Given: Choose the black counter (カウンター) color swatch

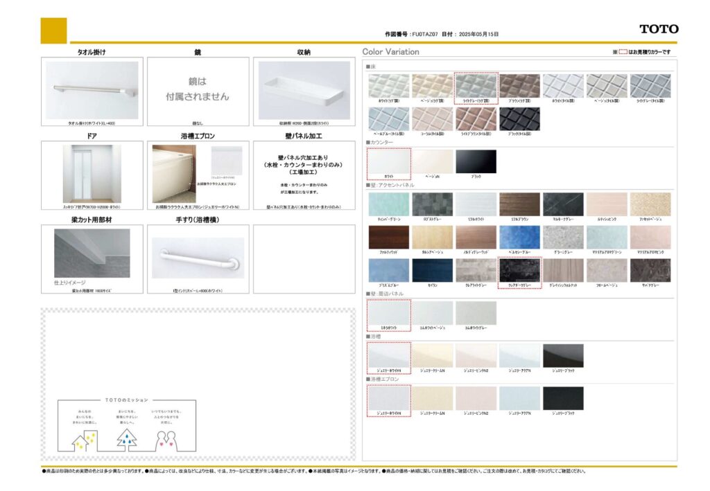Looking at the screenshot, I should point(476,161).
